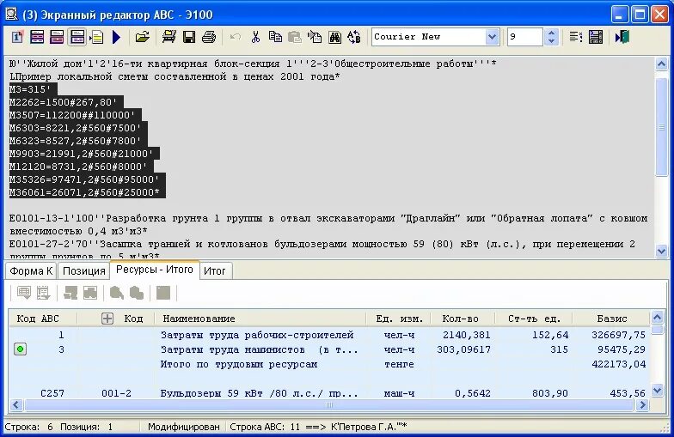Click the Модифицирован status bar entry
The height and width of the screenshot is (437, 674).
point(184,427)
